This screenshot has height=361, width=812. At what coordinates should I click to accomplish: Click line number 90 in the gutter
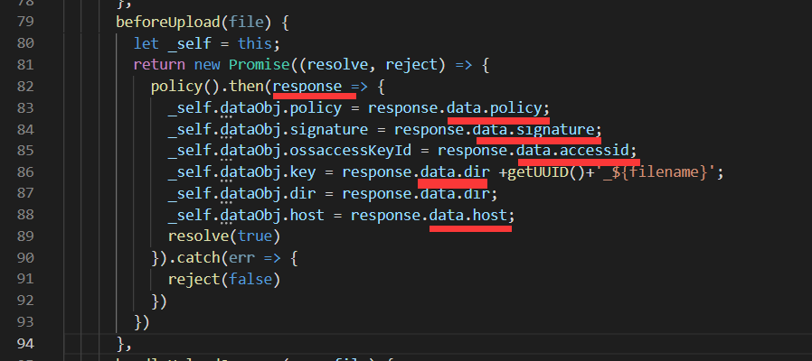[x=25, y=257]
